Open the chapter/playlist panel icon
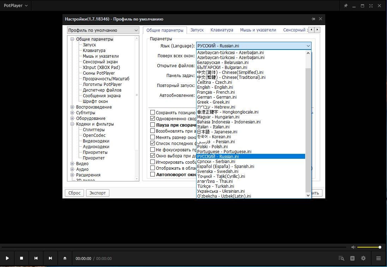This screenshot has height=267, width=387. (x=352, y=259)
